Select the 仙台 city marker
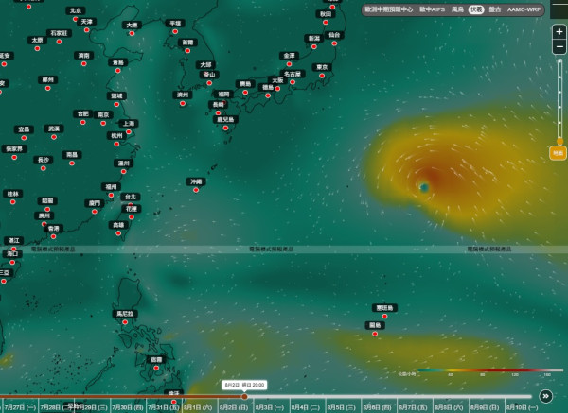568x413 pixels. 334,43
